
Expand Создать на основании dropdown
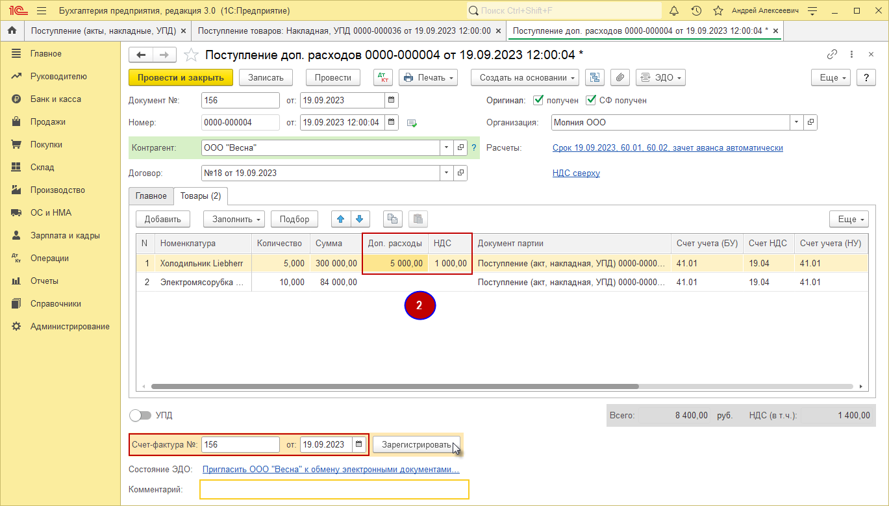pyautogui.click(x=525, y=77)
